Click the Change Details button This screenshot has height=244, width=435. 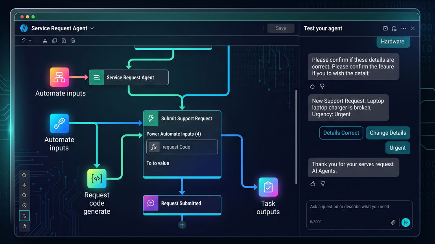click(x=388, y=133)
